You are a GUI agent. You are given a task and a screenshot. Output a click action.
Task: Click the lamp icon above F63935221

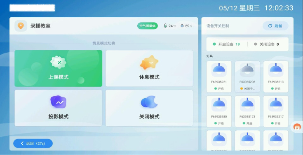[x=219, y=70]
